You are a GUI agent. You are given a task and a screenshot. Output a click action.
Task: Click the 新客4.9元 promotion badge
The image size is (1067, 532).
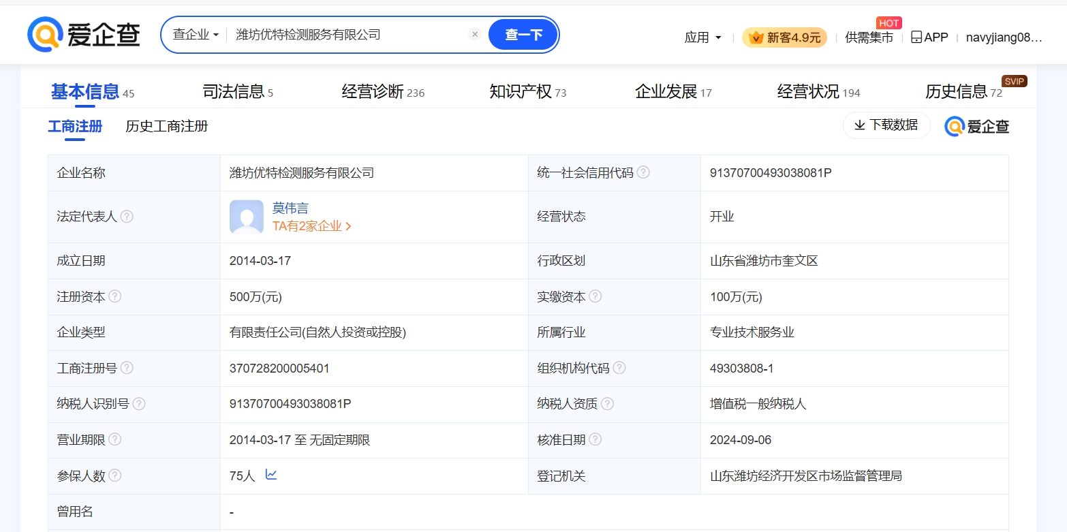pos(784,37)
